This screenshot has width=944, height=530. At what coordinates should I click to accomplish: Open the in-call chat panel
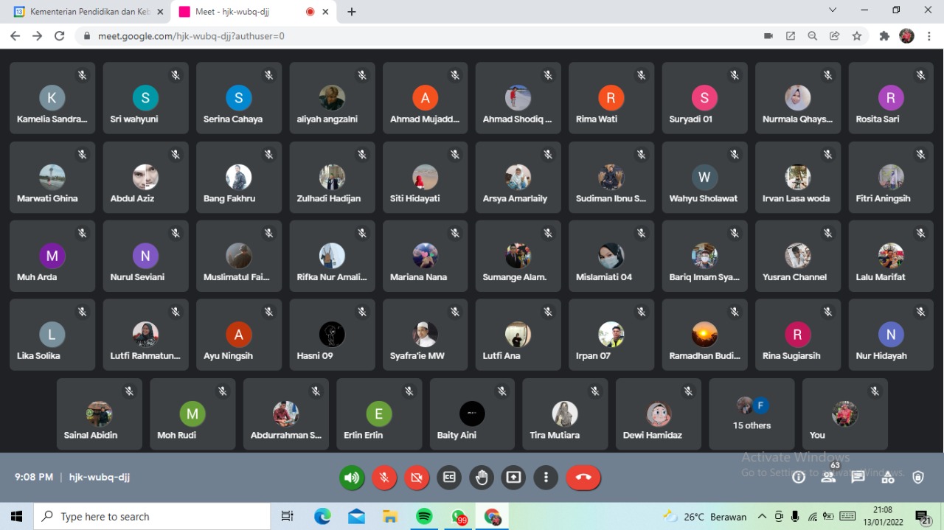point(858,478)
